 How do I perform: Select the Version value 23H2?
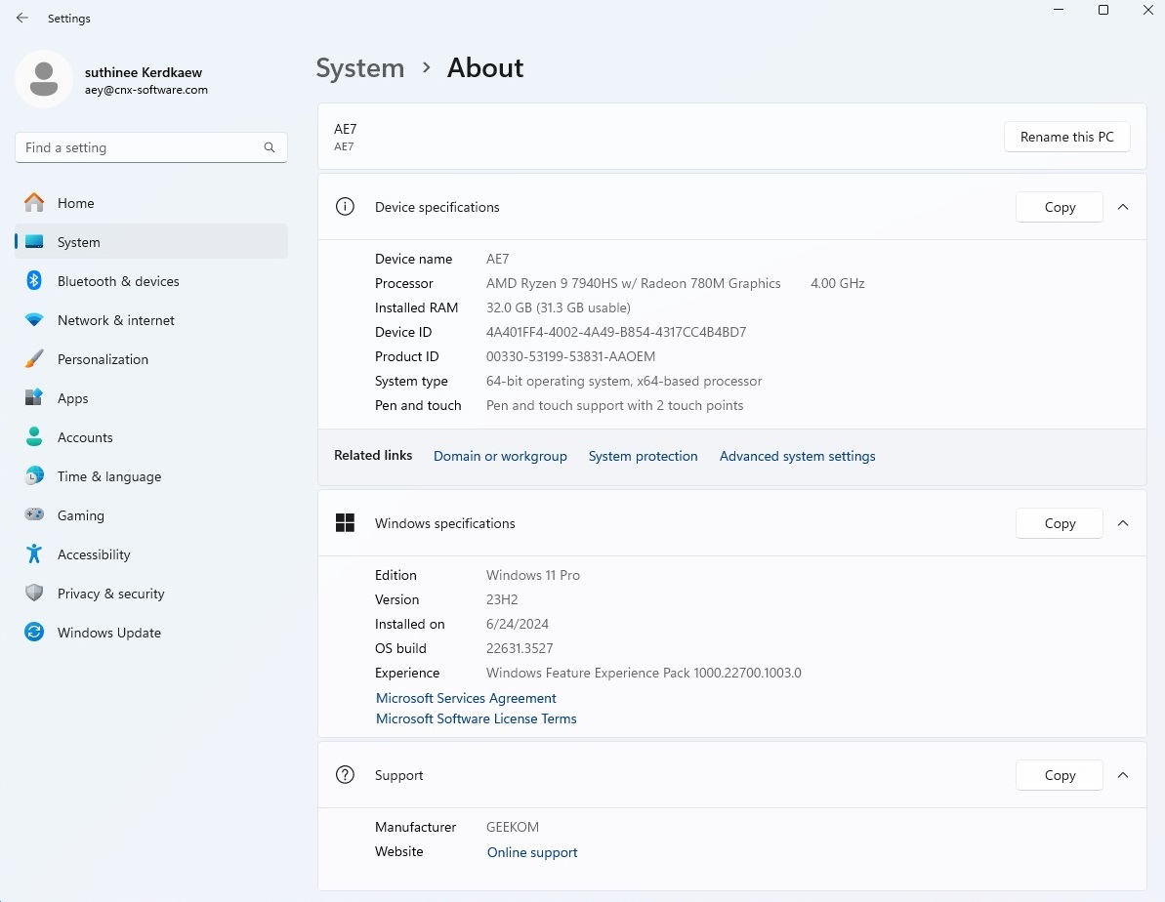click(502, 599)
